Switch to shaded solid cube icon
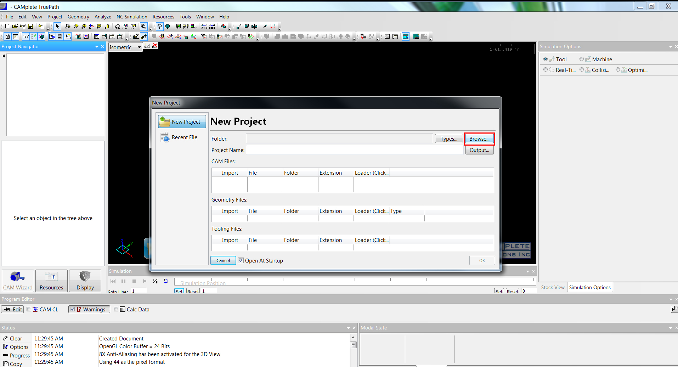This screenshot has height=367, width=678. click(x=168, y=27)
